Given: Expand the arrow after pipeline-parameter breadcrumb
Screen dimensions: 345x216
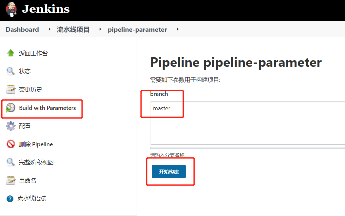Looking at the screenshot, I should pos(178,29).
